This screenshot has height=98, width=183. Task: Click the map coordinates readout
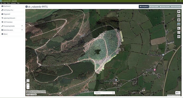tap(31, 95)
